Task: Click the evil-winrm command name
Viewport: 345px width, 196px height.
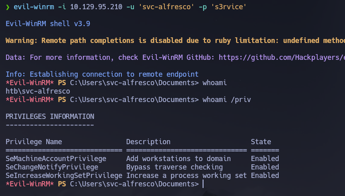Action: [x=34, y=7]
